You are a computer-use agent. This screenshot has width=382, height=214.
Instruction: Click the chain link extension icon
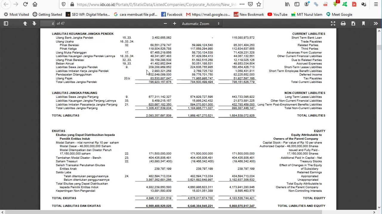316,4
